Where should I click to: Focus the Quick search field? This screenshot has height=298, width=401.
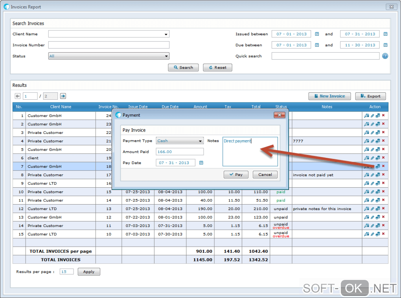click(x=325, y=56)
